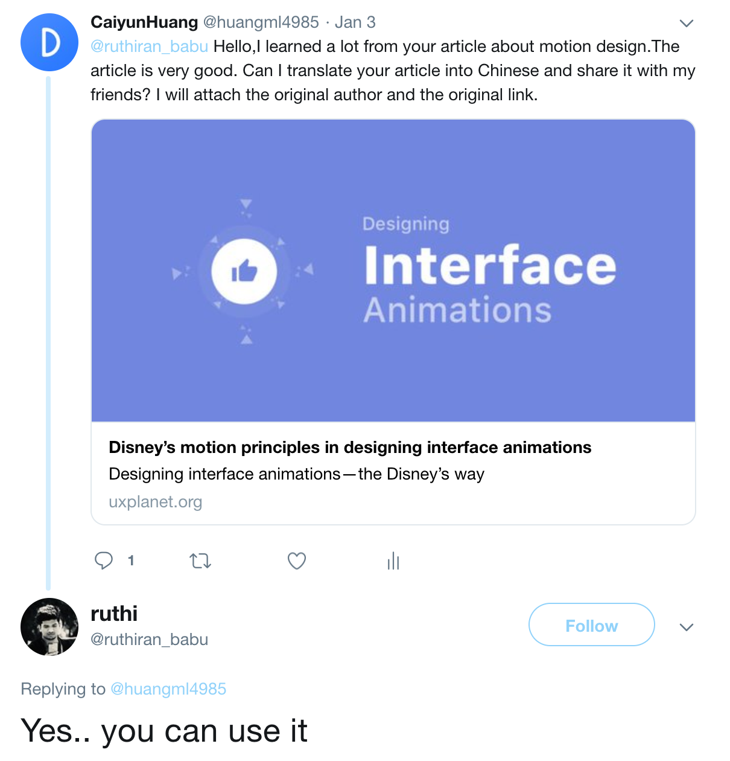Open the @ruthiran_babu handle under ruthi
Image resolution: width=730 pixels, height=761 pixels.
point(149,639)
